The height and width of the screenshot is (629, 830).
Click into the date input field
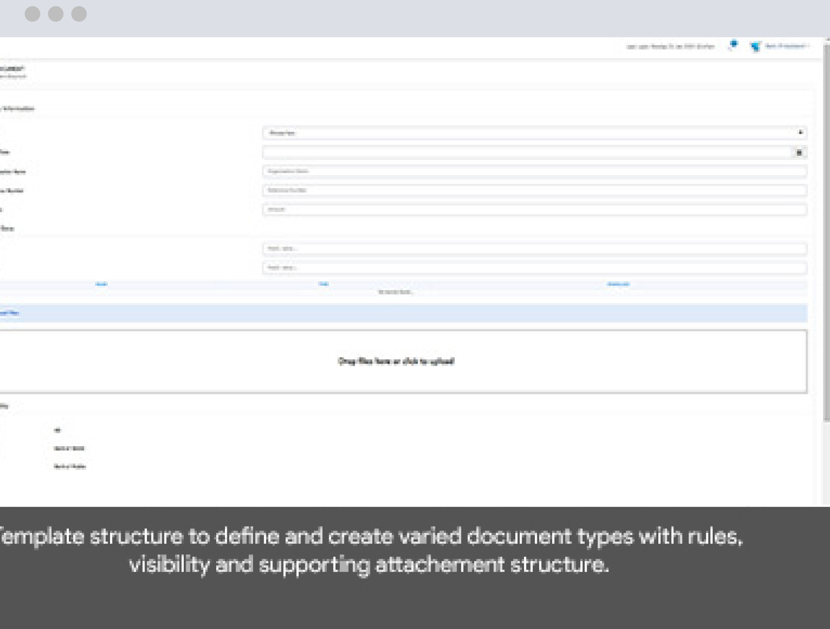point(526,153)
